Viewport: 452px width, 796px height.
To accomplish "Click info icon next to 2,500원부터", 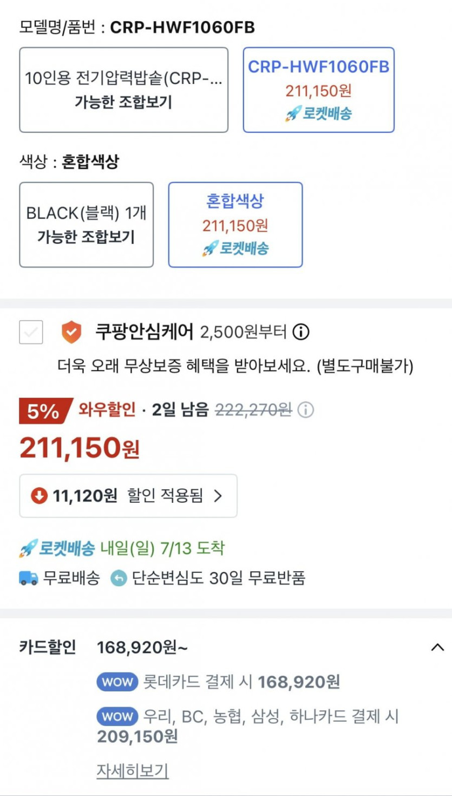I will pos(301,332).
